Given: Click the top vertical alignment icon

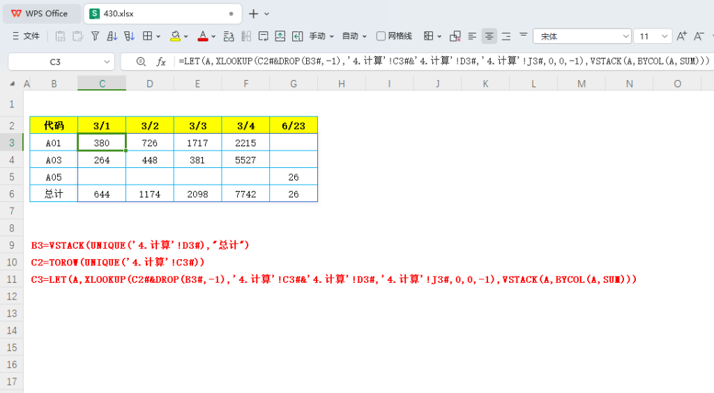Looking at the screenshot, I should tap(523, 34).
